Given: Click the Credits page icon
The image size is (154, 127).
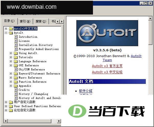Looking at the screenshot, I should point(16,90).
